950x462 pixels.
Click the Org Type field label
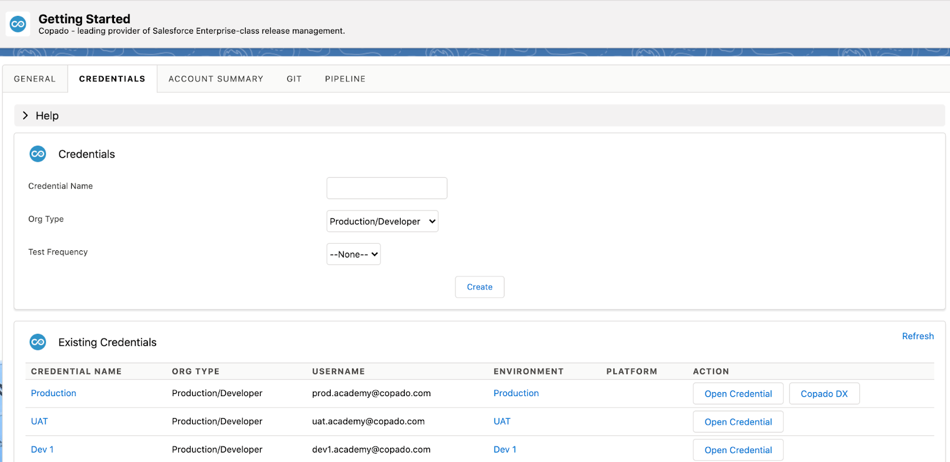coord(46,219)
